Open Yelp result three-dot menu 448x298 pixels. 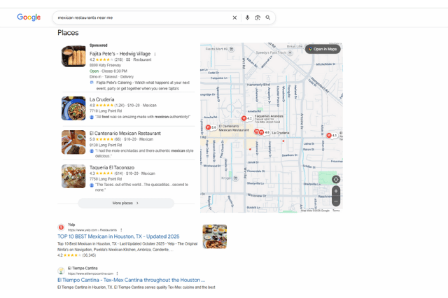point(121,230)
